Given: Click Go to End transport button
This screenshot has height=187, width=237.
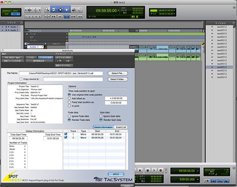Looking at the screenshot, I should (x=140, y=170).
